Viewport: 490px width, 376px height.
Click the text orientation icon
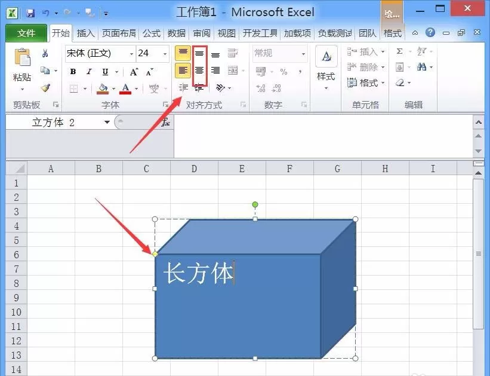220,88
